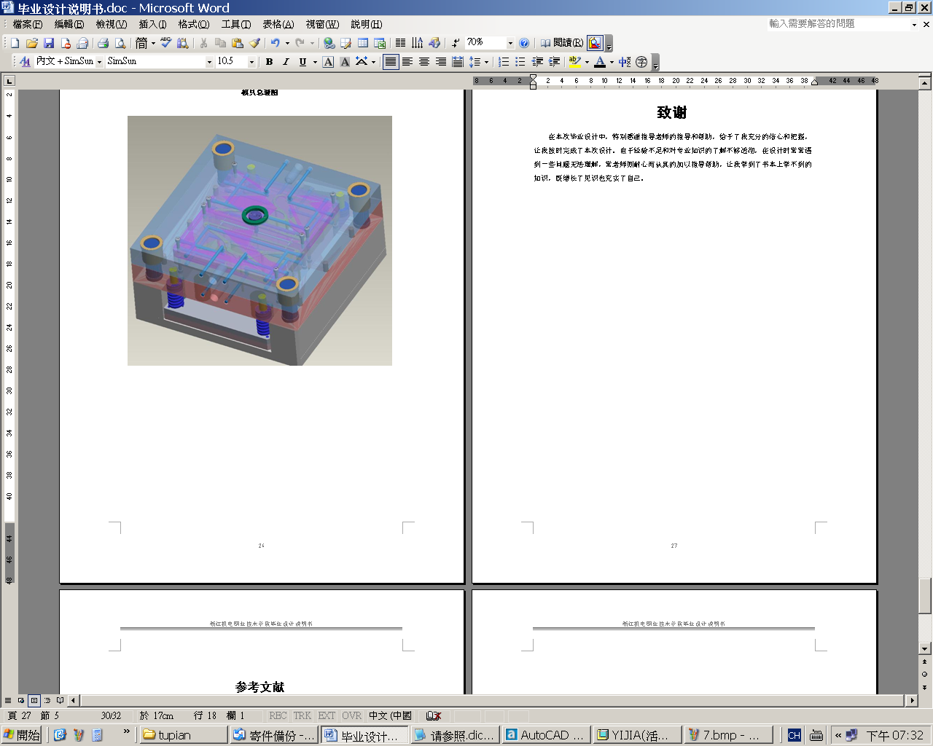
Task: Apply yellow highlight color
Action: [x=575, y=62]
